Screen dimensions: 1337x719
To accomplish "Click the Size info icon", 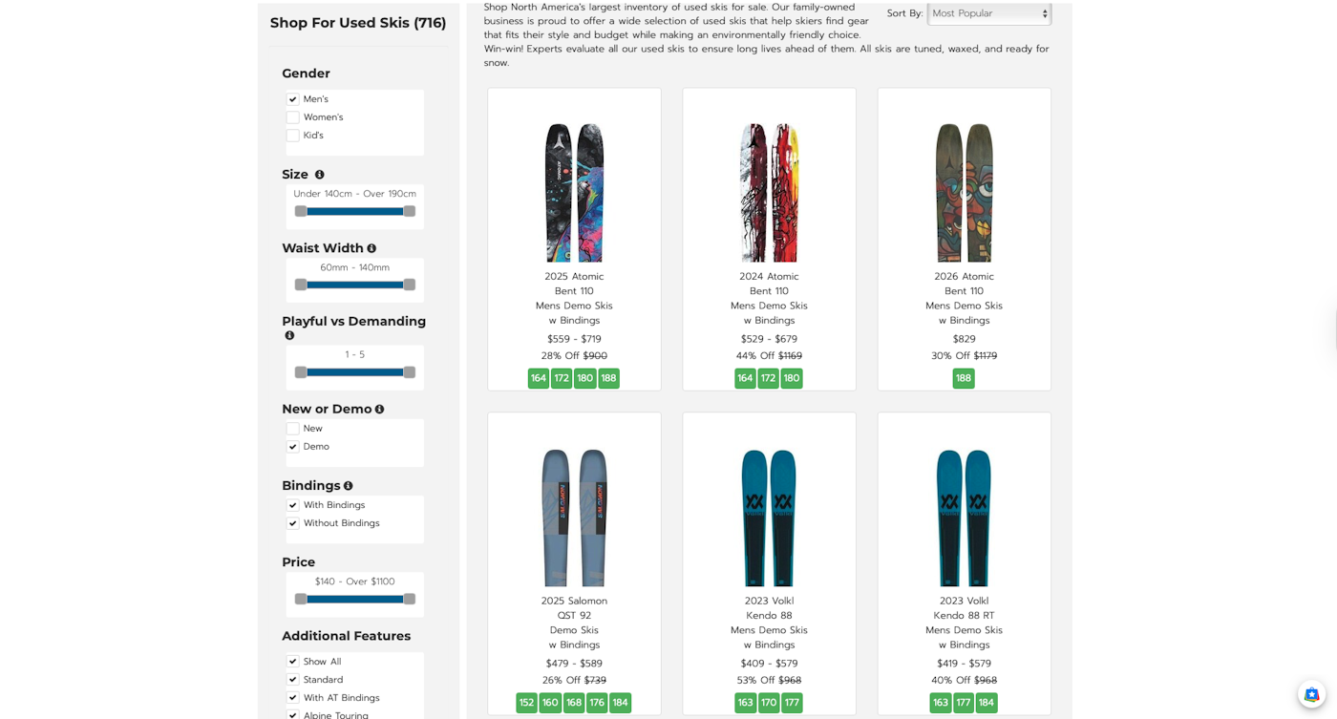I will [320, 175].
